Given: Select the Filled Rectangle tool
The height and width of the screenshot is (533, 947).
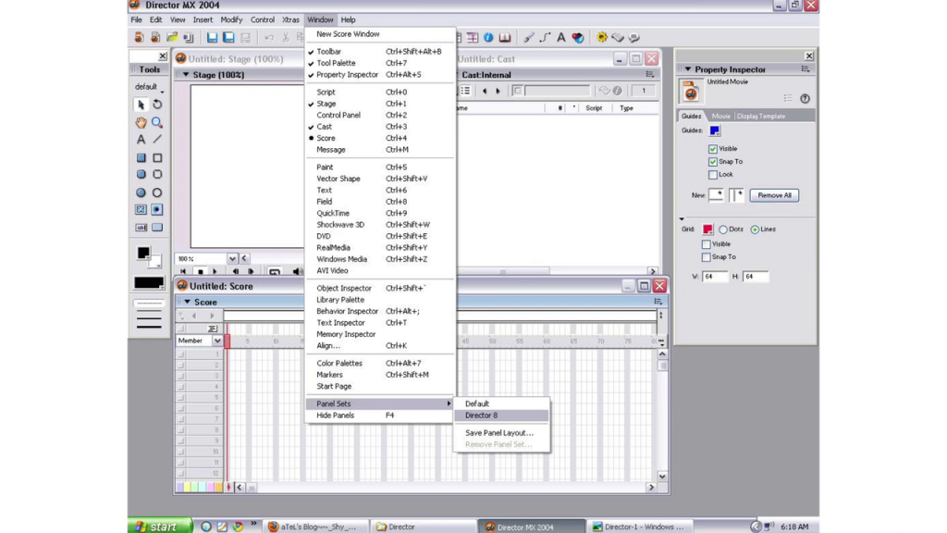Looking at the screenshot, I should [141, 157].
